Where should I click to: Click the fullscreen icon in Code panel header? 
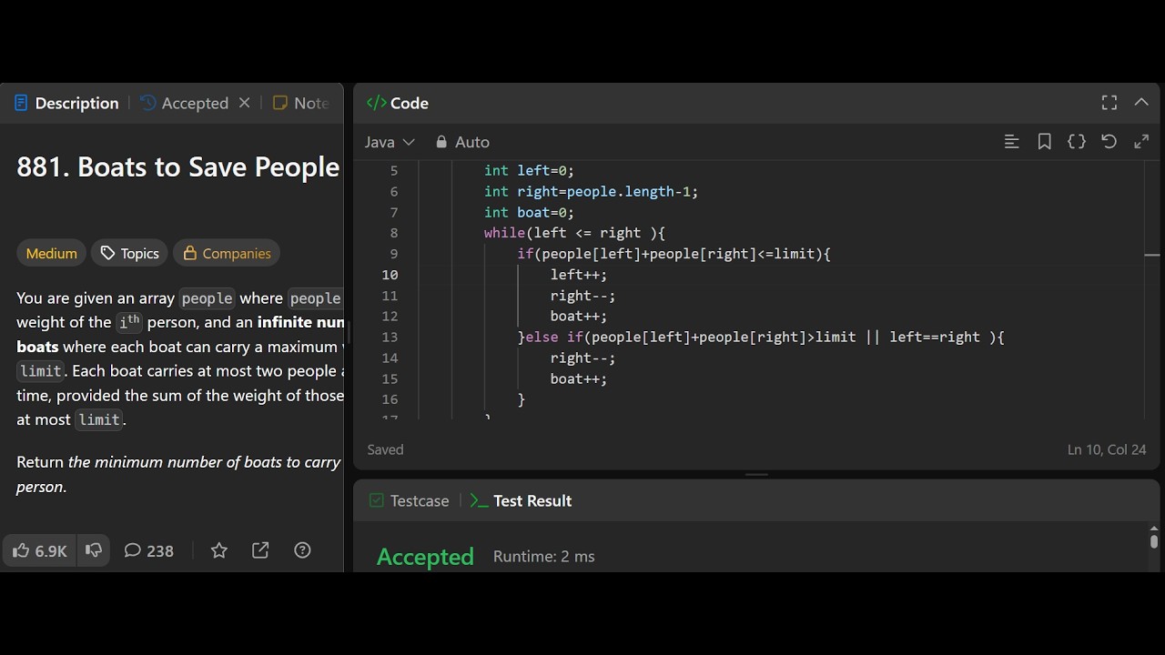[x=1109, y=103]
